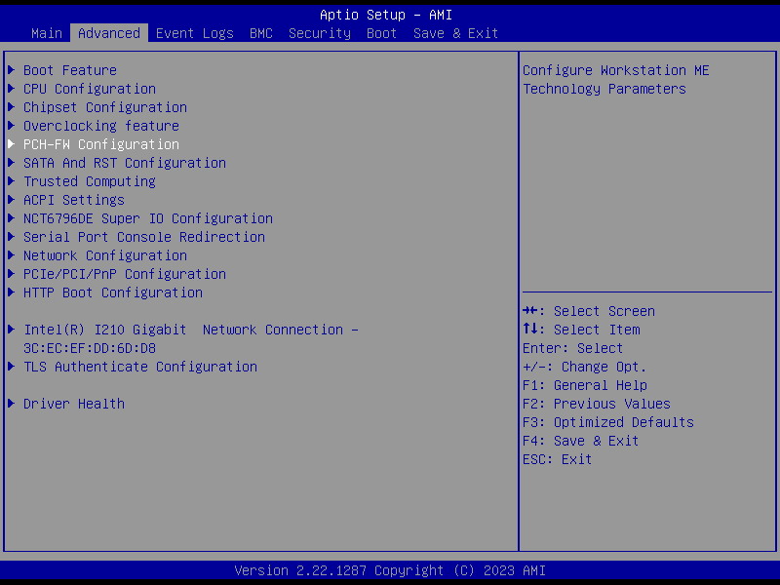Open Boot Feature submenu
The image size is (780, 585).
point(70,70)
